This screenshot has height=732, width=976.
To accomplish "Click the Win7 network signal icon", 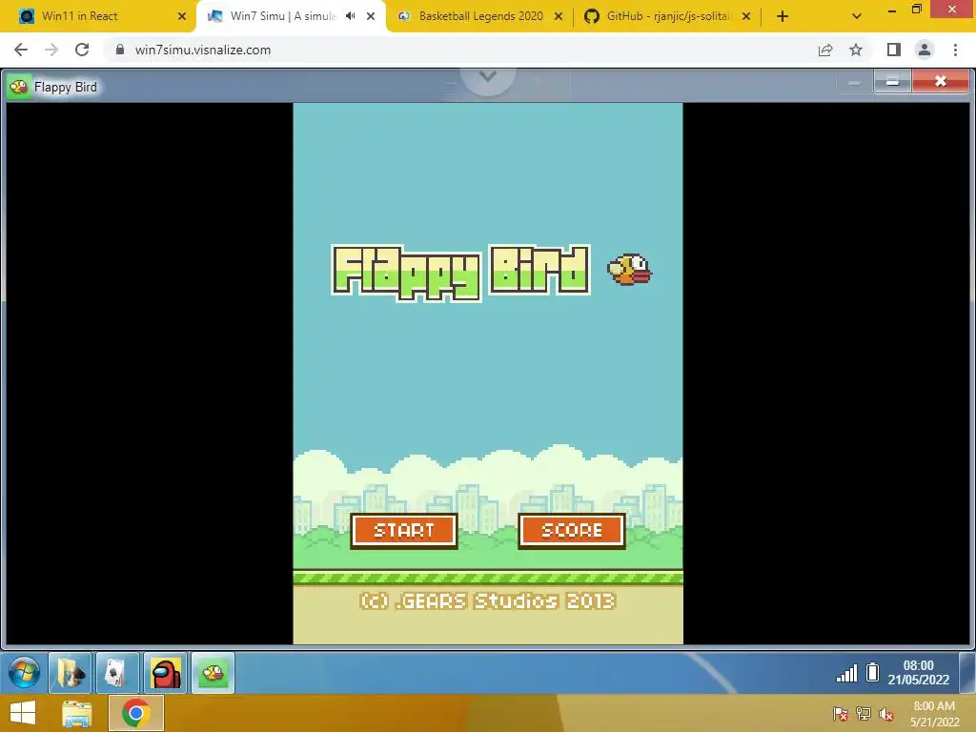I will 846,673.
